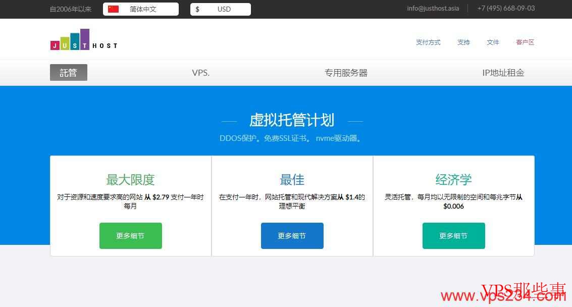Image resolution: width=572 pixels, height=307 pixels.
Task: Open the 支付方式 link
Action: click(428, 42)
